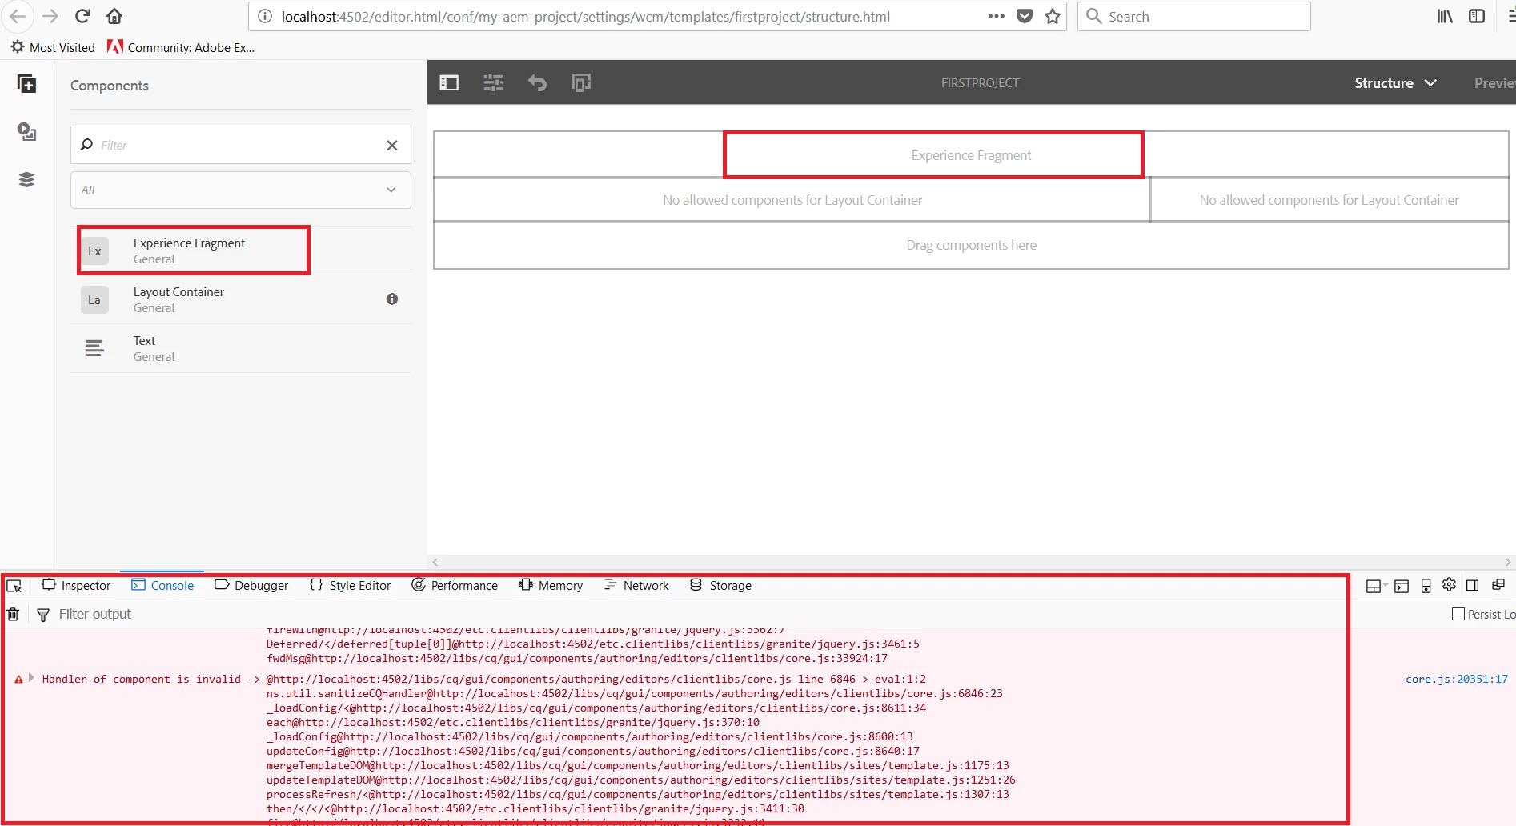The image size is (1516, 826).
Task: Show site information icon in address bar
Action: [265, 16]
